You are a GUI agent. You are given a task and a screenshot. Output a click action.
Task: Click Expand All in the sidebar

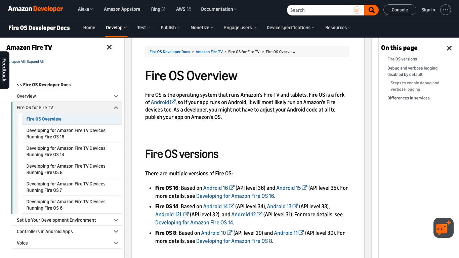click(x=35, y=61)
